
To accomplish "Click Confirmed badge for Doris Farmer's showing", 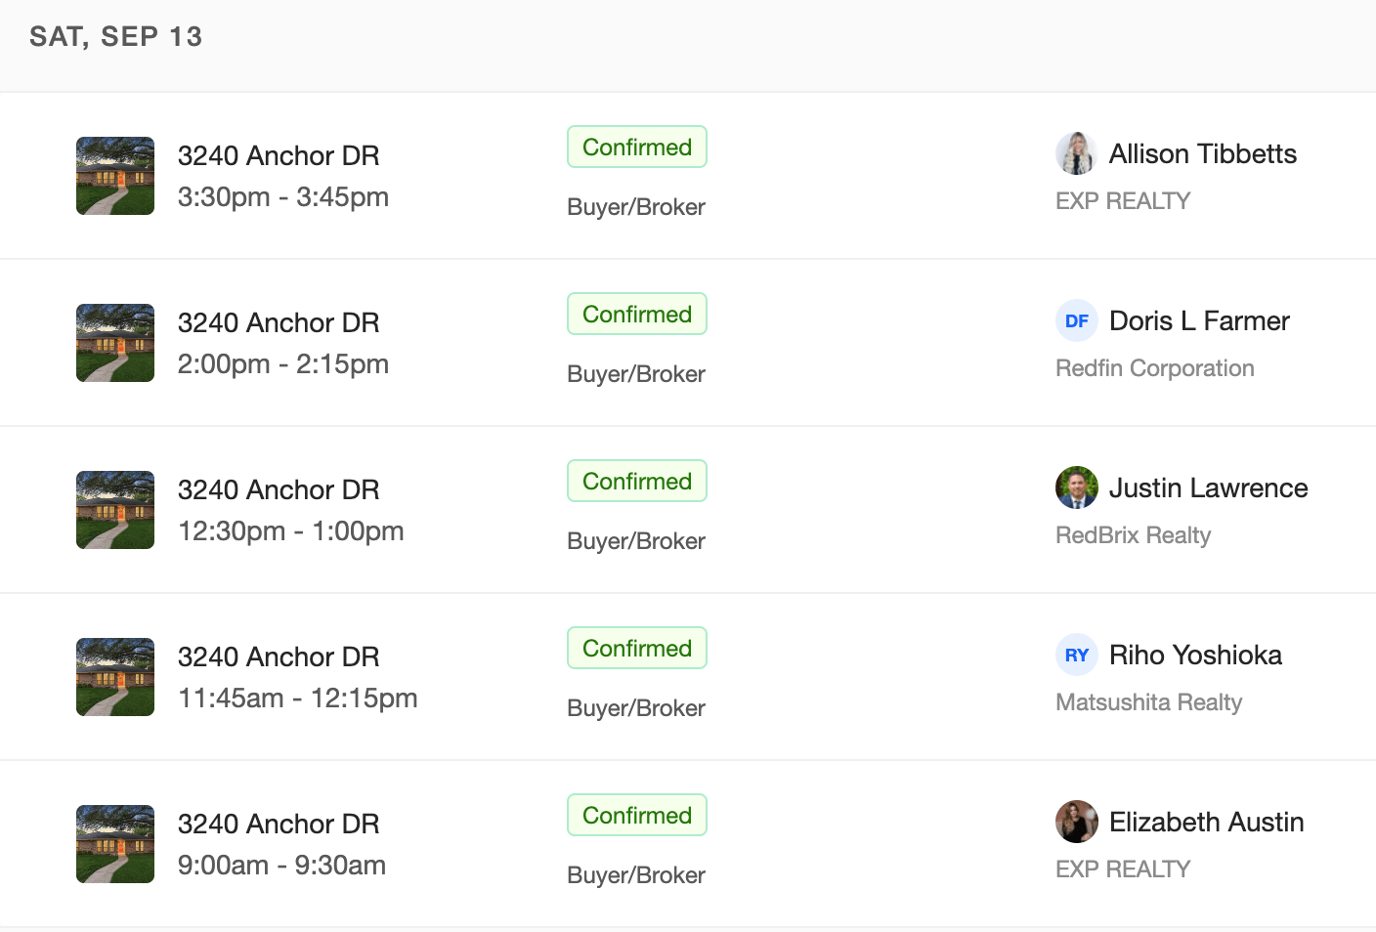I will tap(637, 315).
